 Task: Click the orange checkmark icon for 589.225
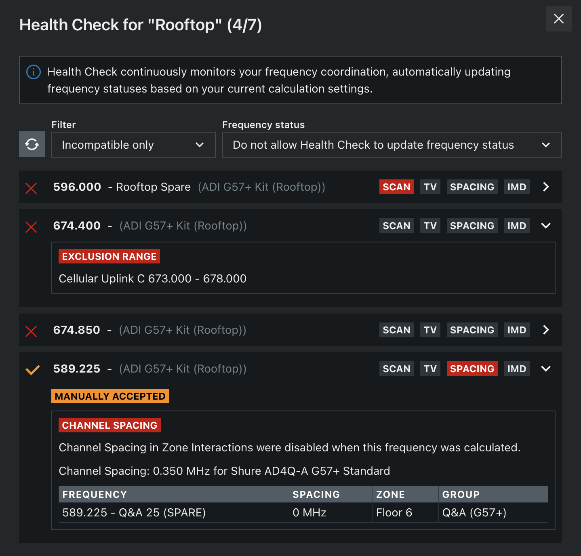[x=32, y=369]
